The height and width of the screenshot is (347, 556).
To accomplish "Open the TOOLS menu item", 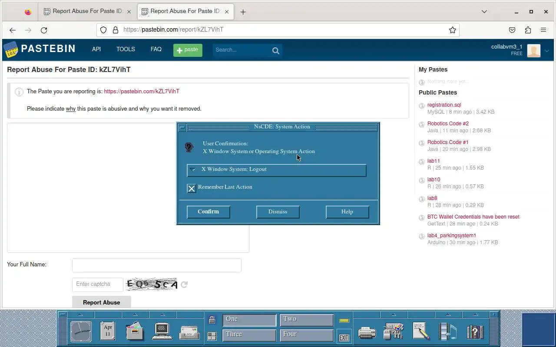I will [x=126, y=49].
